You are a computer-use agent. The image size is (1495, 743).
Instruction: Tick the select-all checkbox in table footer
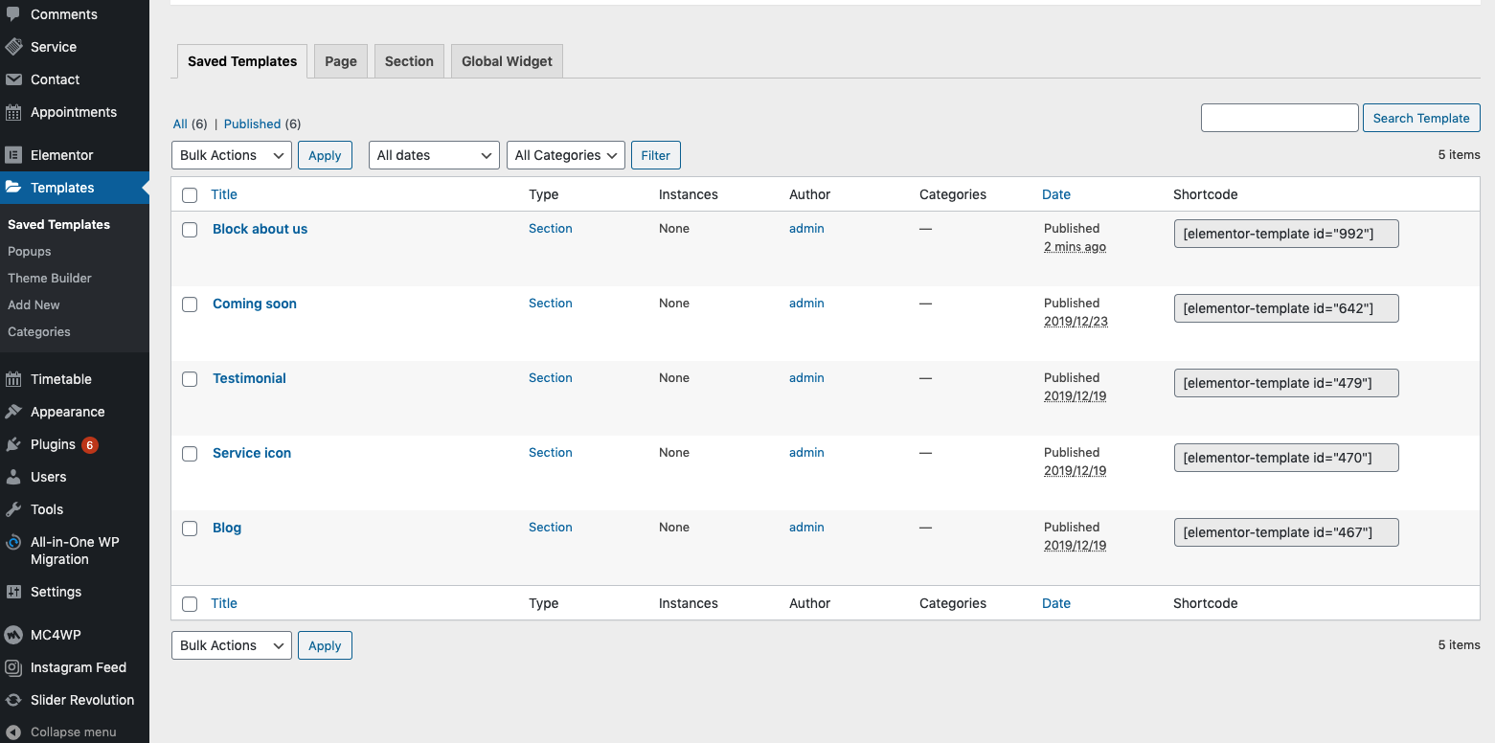click(x=190, y=604)
